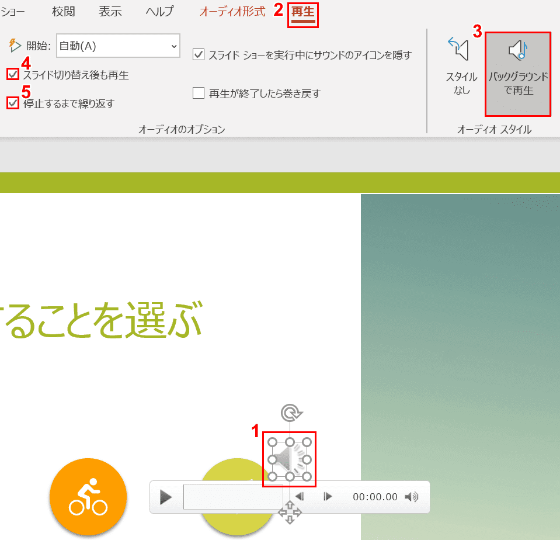Play the audio clip in player bar
Image resolution: width=560 pixels, height=540 pixels.
(166, 497)
